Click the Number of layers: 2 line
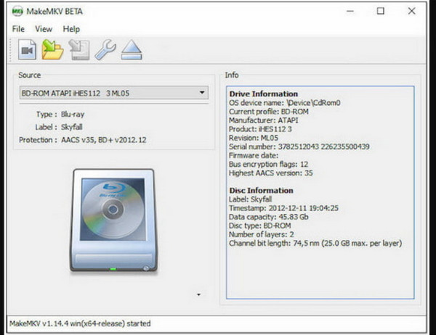This screenshot has width=436, height=335. click(262, 234)
